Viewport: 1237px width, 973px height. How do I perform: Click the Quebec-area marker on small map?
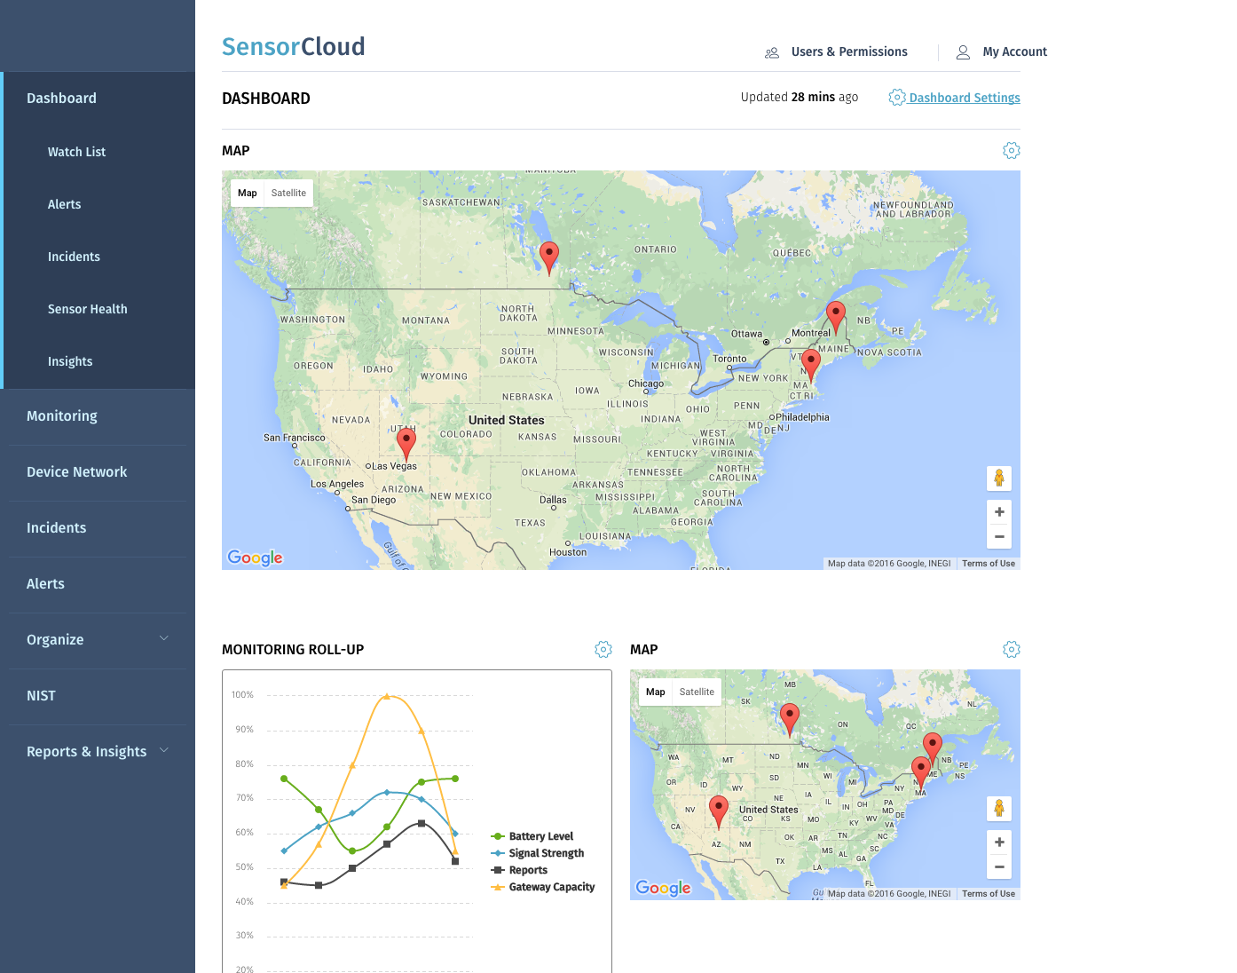pos(932,749)
